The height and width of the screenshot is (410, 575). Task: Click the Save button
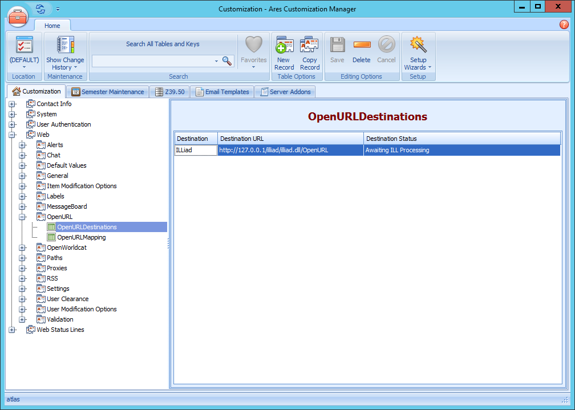click(337, 51)
